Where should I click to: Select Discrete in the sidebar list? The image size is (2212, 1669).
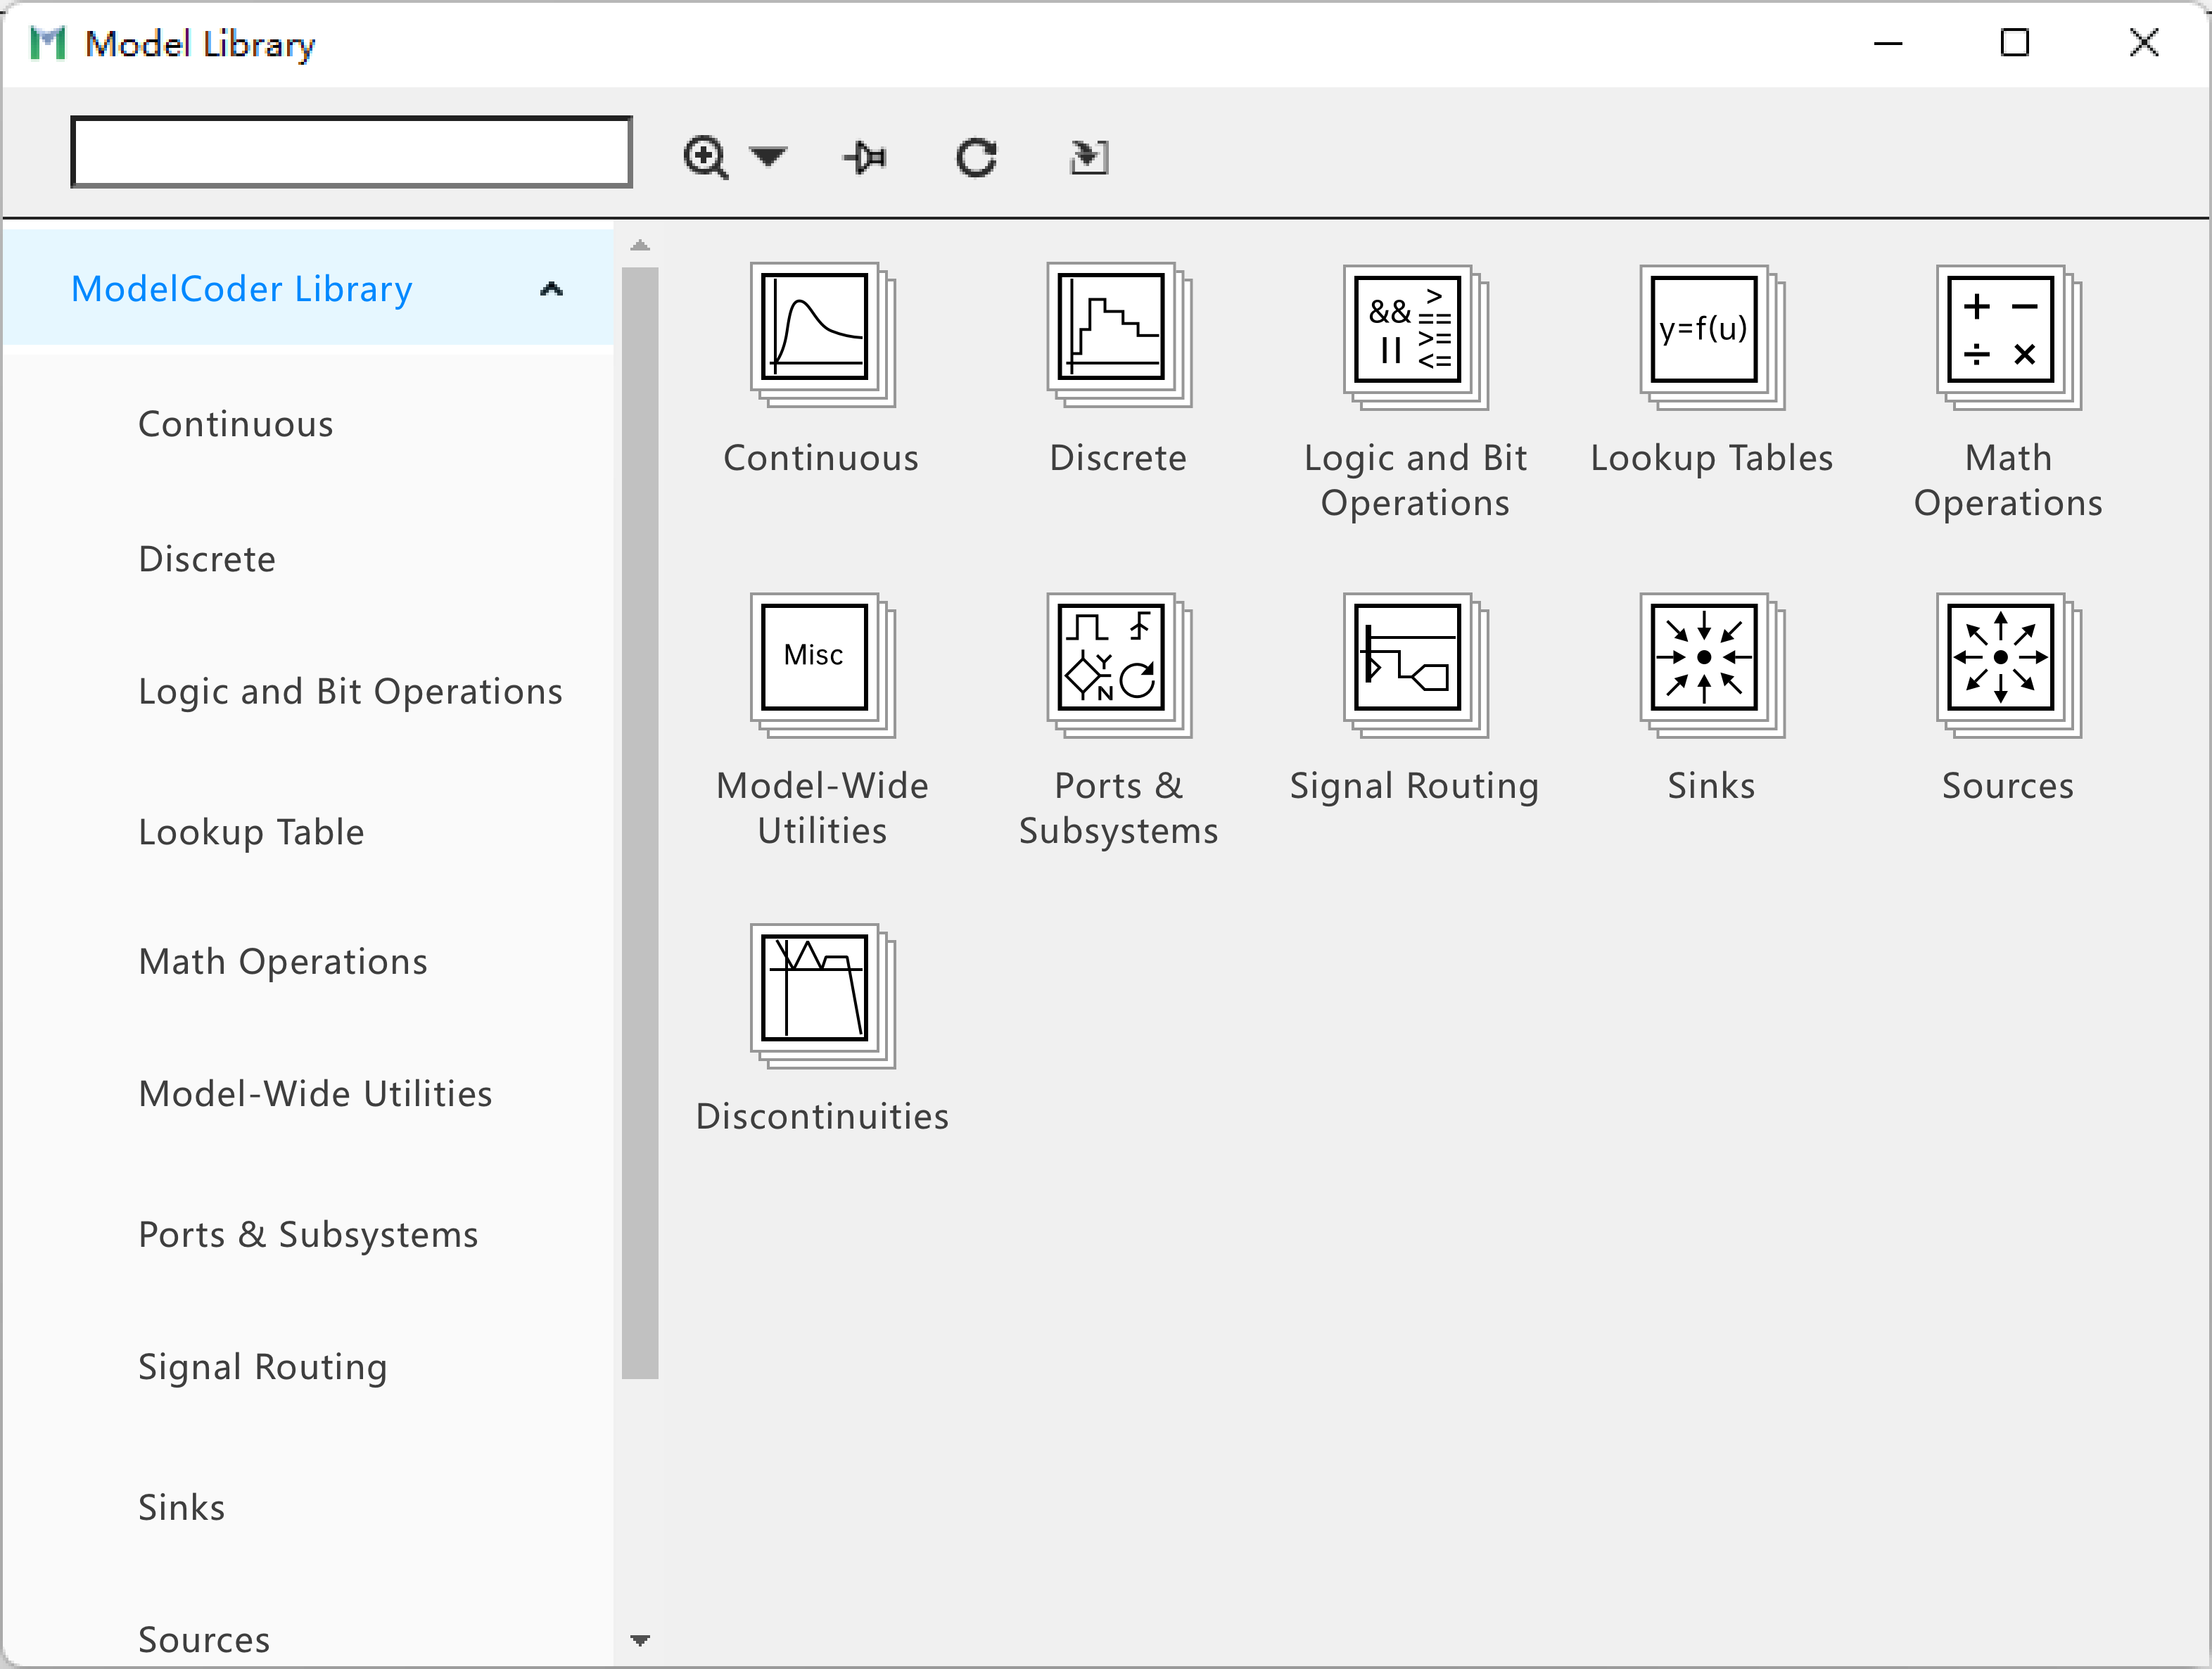pos(207,559)
